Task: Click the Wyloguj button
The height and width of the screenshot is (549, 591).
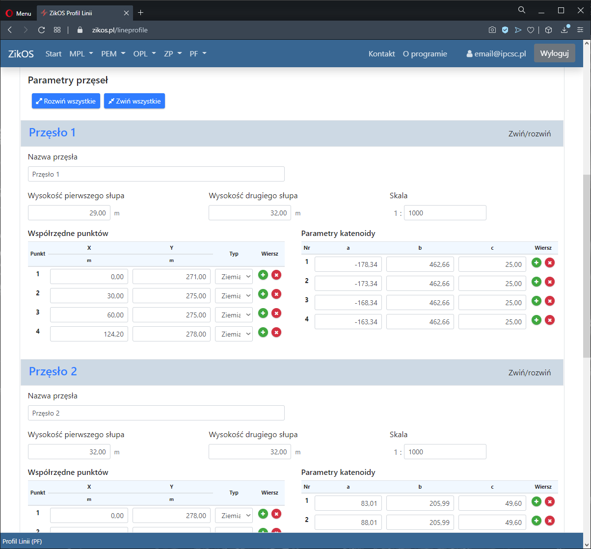Action: pos(554,53)
